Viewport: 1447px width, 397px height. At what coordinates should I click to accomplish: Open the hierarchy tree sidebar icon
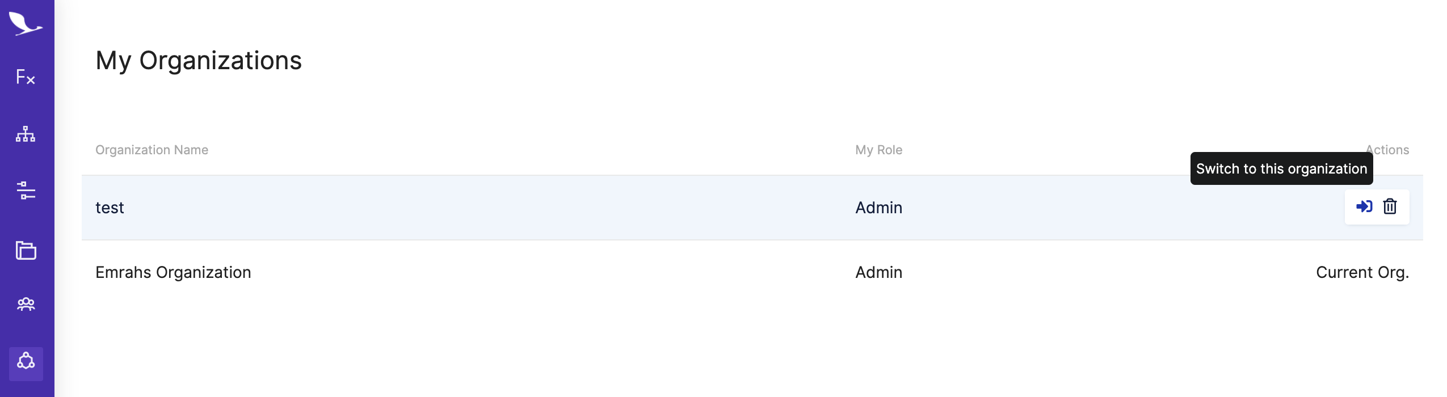click(26, 134)
